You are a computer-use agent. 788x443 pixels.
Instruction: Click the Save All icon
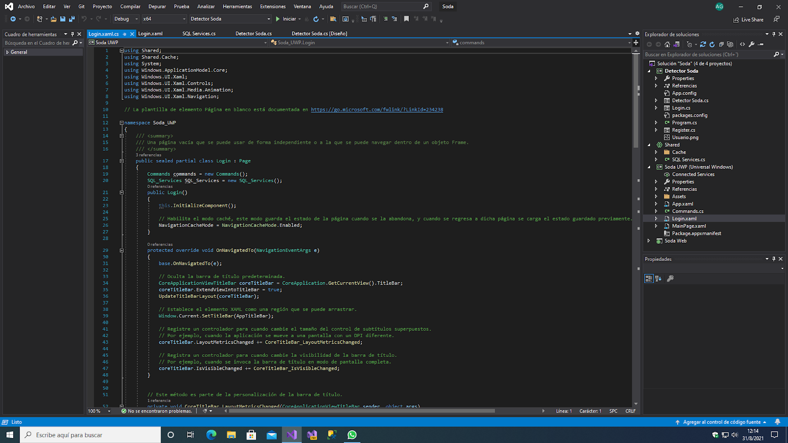[x=72, y=19]
